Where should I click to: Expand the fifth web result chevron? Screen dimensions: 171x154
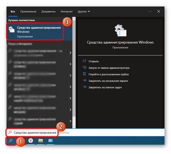[70, 98]
